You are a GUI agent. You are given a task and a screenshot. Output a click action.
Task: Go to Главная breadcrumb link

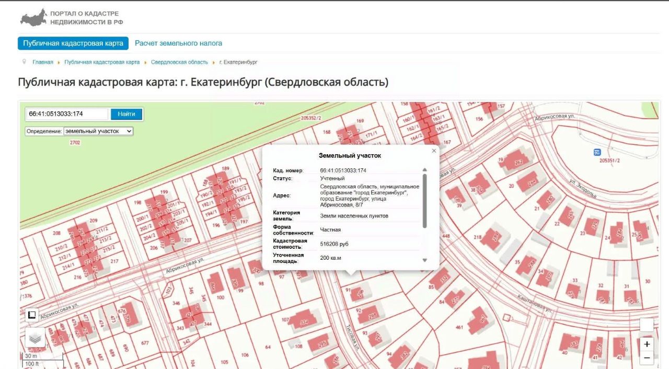point(43,62)
